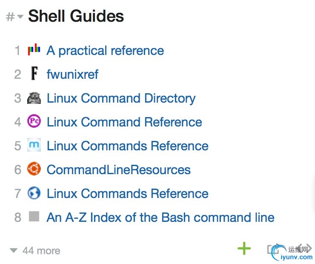
Task: Click the black F favicon next to fwunixref
Action: pyautogui.click(x=34, y=74)
